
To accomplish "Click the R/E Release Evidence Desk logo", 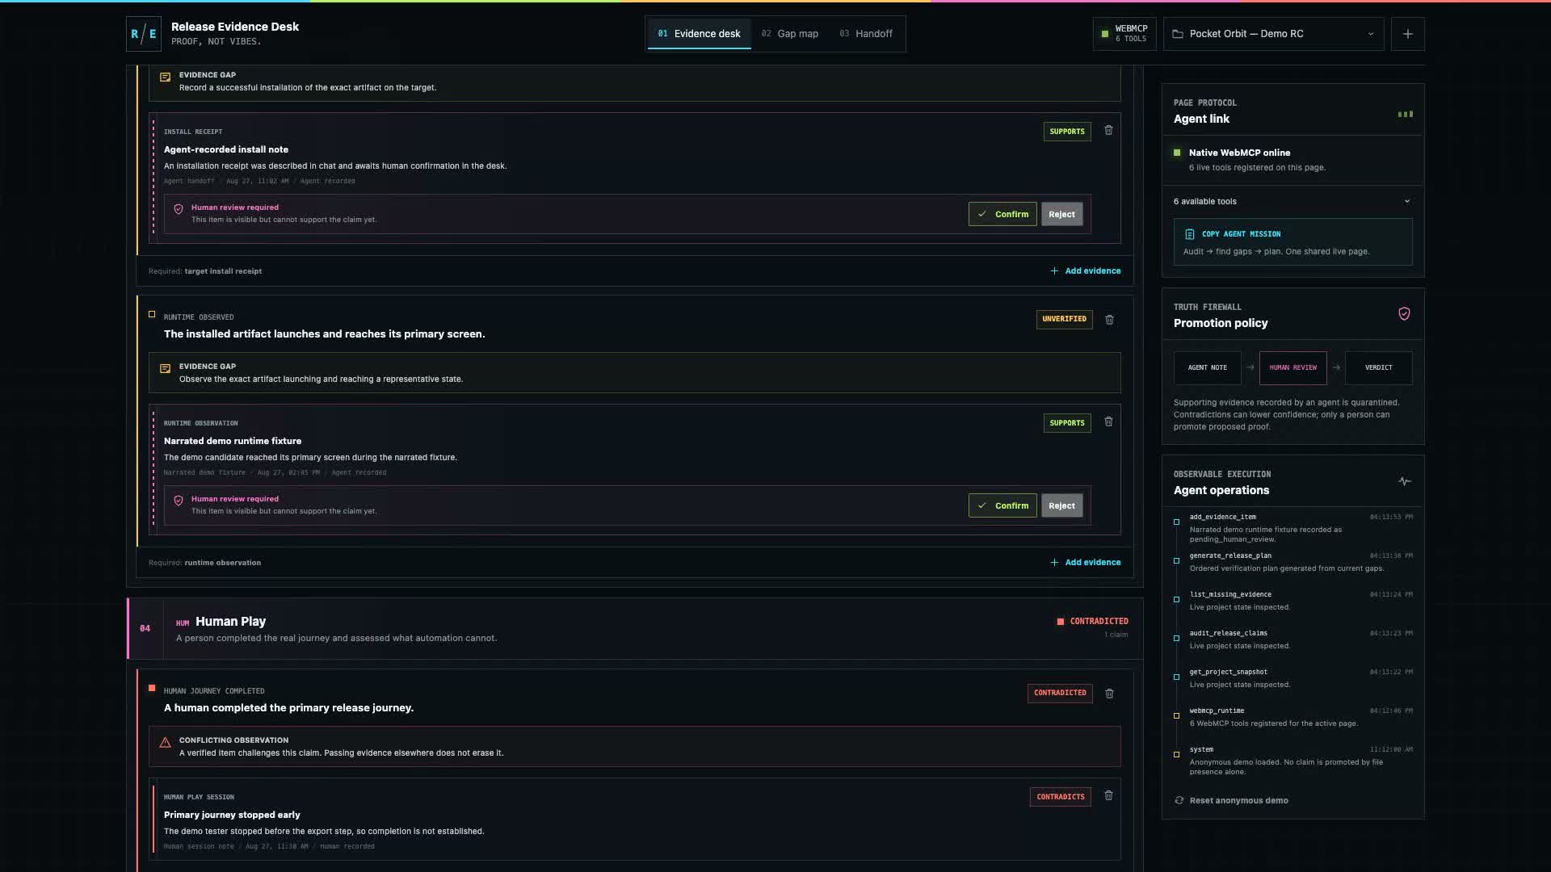I will [144, 34].
